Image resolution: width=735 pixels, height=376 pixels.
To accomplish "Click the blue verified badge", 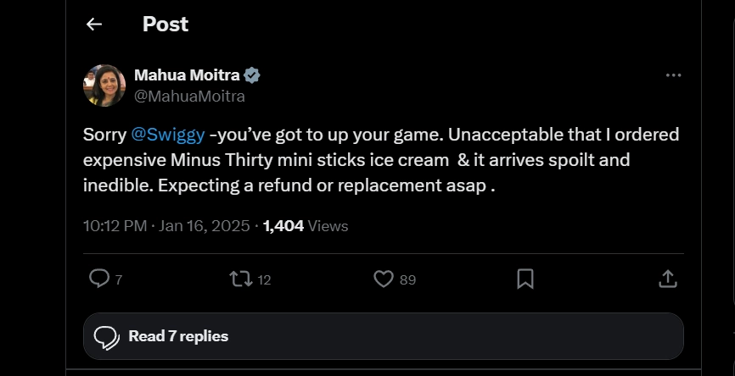I will point(251,75).
